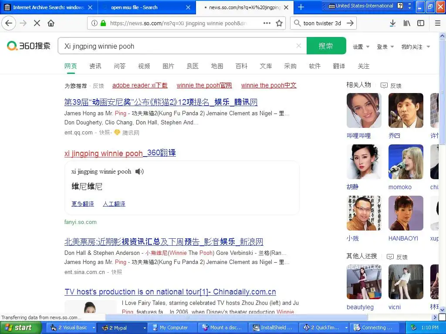
Task: Select the 翻译 translate tab
Action: 339,66
